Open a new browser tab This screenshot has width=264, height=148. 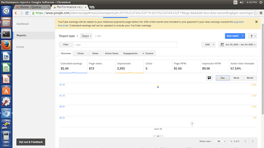point(92,7)
